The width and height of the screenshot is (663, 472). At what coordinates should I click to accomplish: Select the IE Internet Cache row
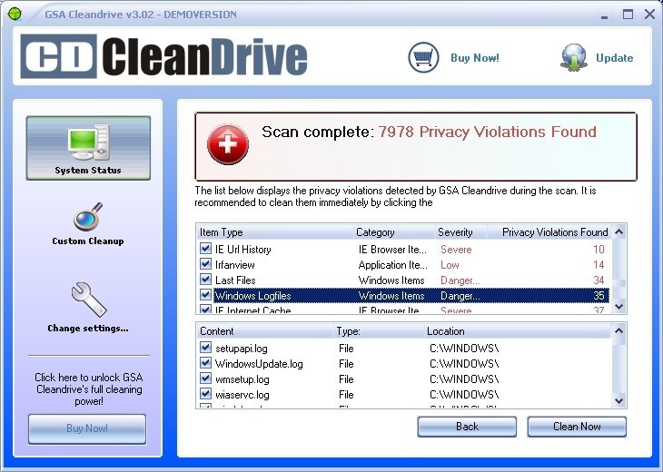404,310
